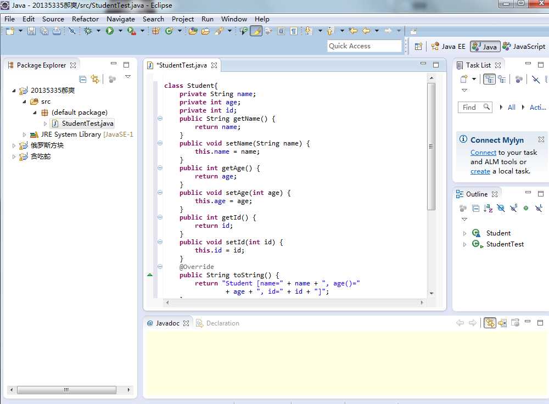
Task: Click the New Java Package icon
Action: [156, 31]
